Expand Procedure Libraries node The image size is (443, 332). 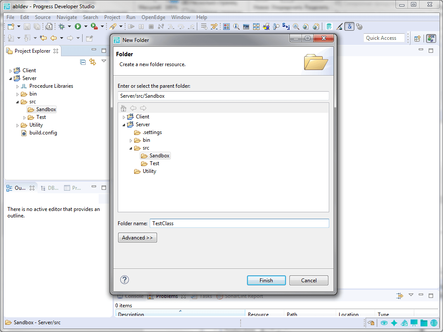pos(17,86)
